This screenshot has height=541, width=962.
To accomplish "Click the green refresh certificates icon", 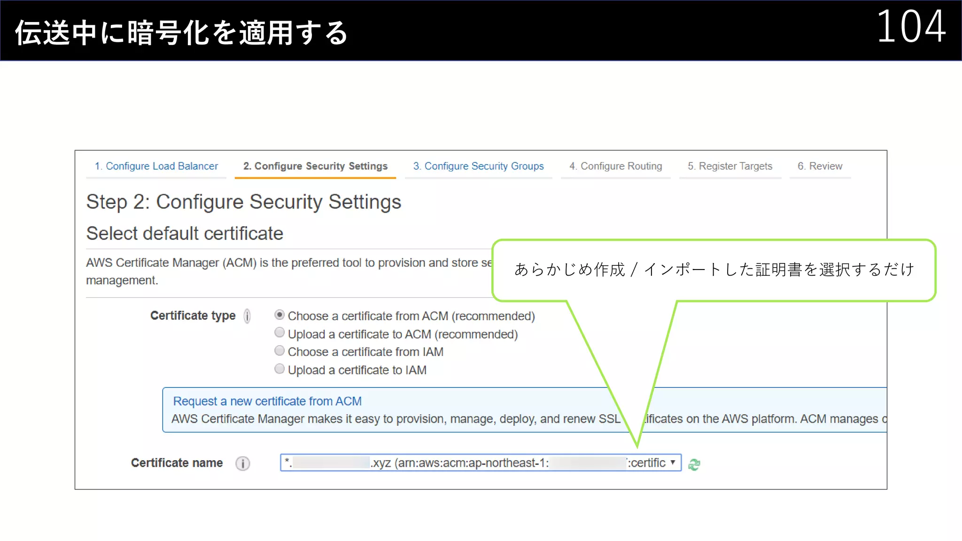I will [x=694, y=464].
